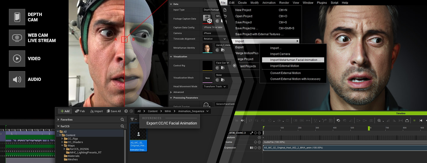The height and width of the screenshot is (163, 427).
Task: Select the Web Cam Live Stream icon
Action: point(17,38)
